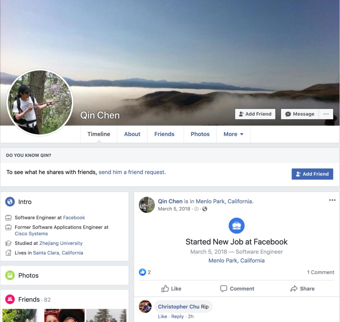Viewport: 340px width, 322px height.
Task: Click the Intro globe icon
Action: tap(10, 202)
